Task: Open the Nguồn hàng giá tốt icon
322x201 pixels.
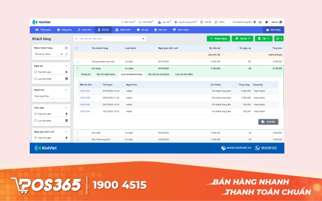Action: tap(176, 22)
